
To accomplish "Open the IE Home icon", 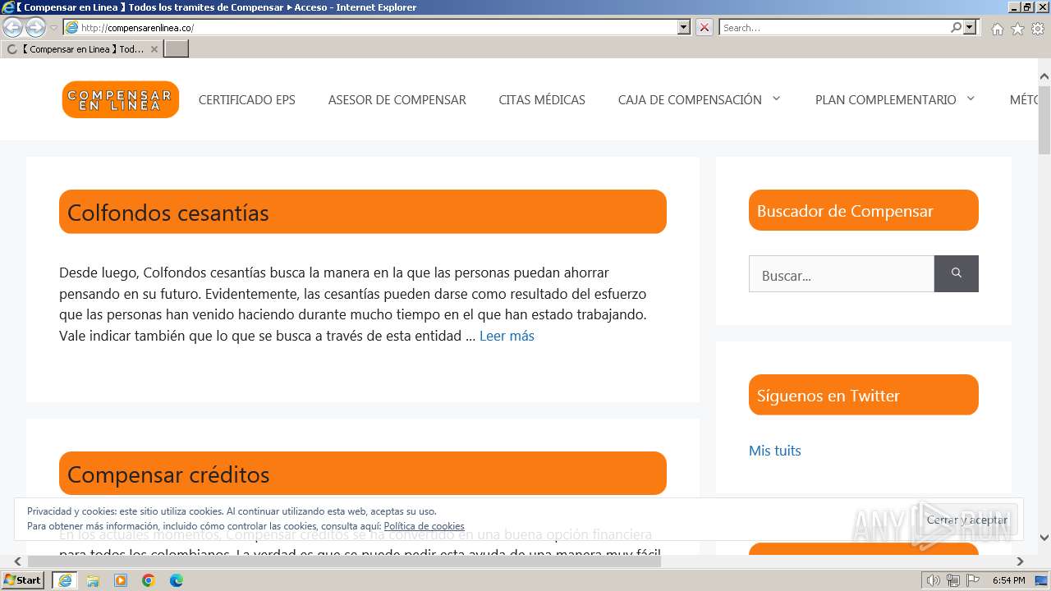I will coord(997,29).
